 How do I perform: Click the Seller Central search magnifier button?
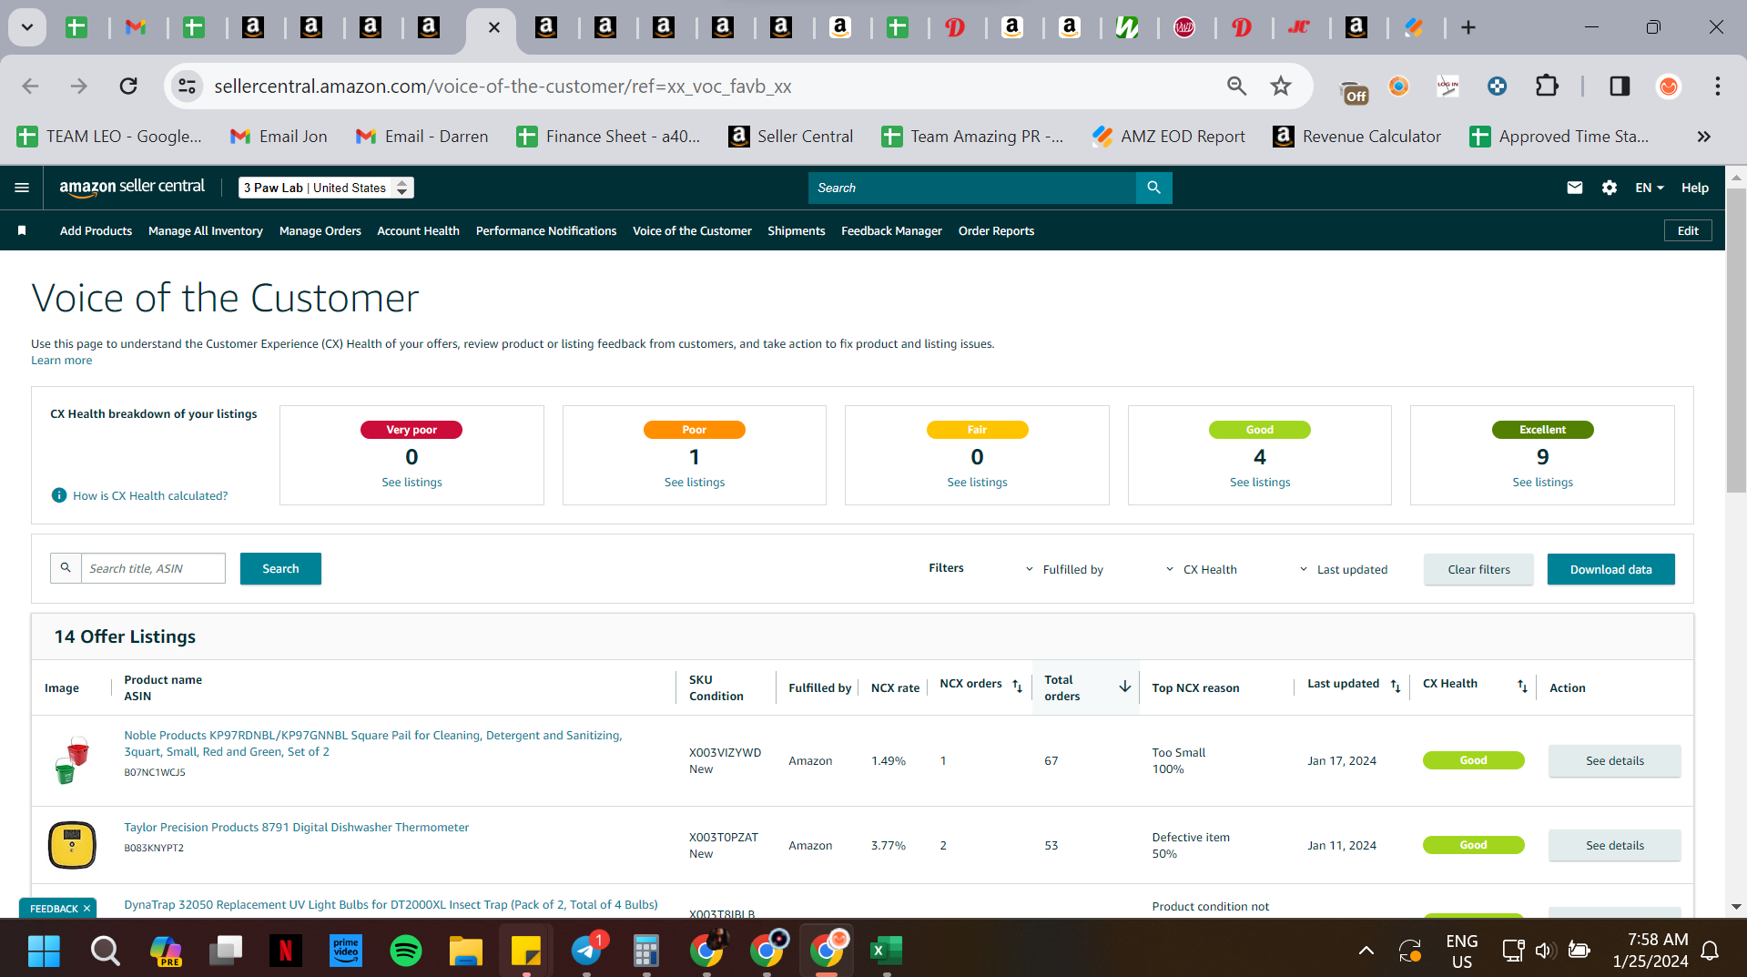click(x=1153, y=188)
